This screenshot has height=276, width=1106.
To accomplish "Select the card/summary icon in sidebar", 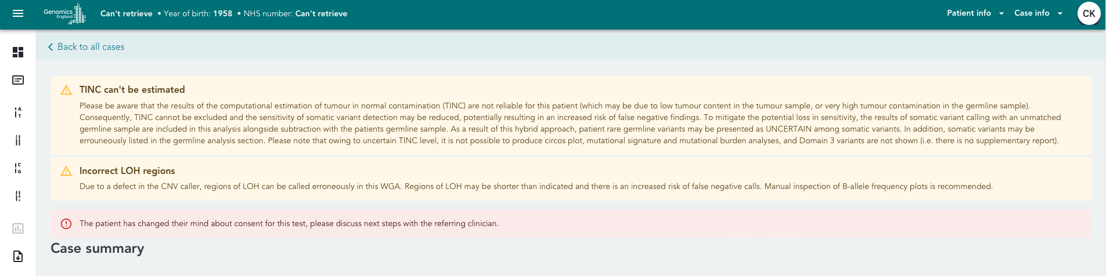I will 18,80.
